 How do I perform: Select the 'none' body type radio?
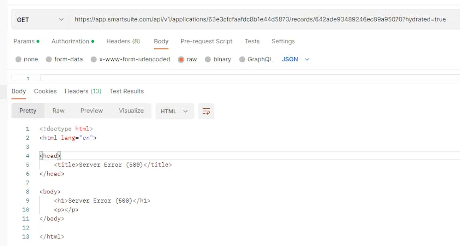[x=18, y=59]
